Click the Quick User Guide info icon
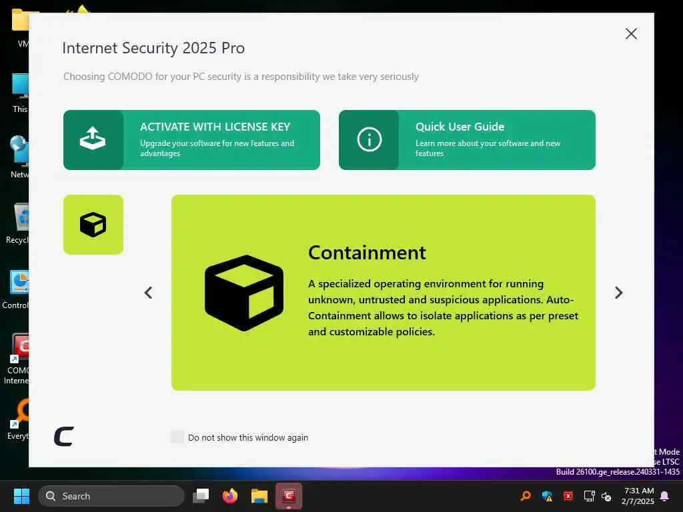The image size is (683, 512). pyautogui.click(x=369, y=139)
